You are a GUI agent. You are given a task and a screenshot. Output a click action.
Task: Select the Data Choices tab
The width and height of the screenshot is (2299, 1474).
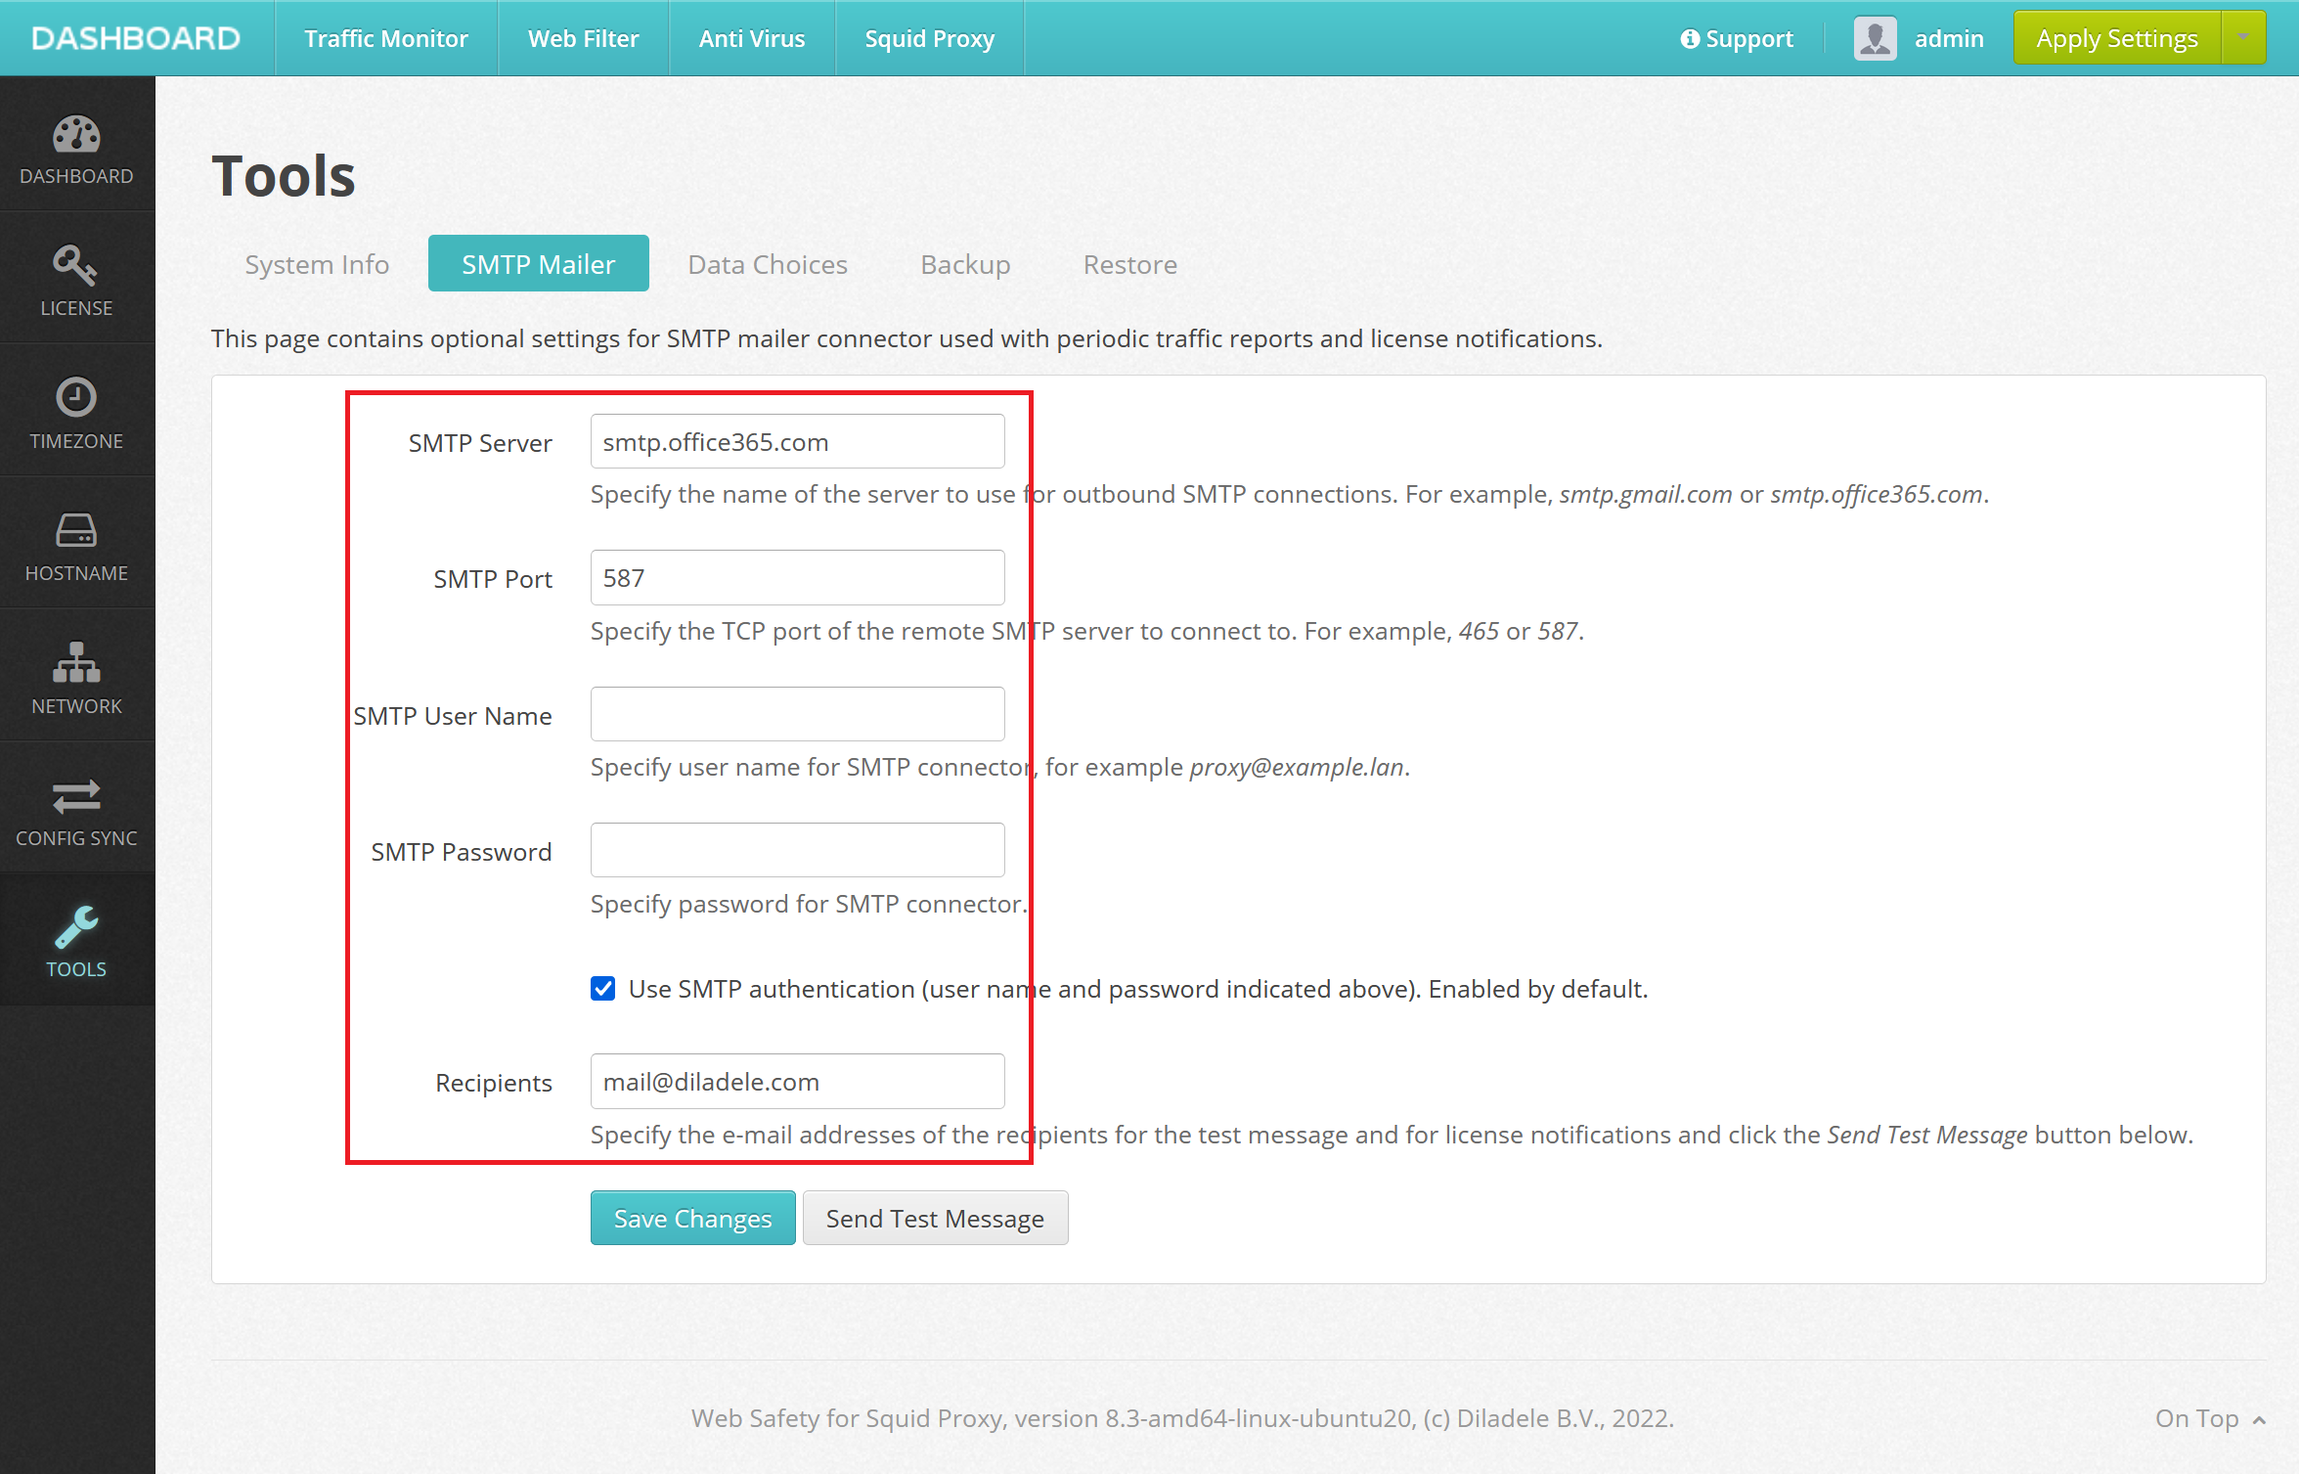click(766, 265)
